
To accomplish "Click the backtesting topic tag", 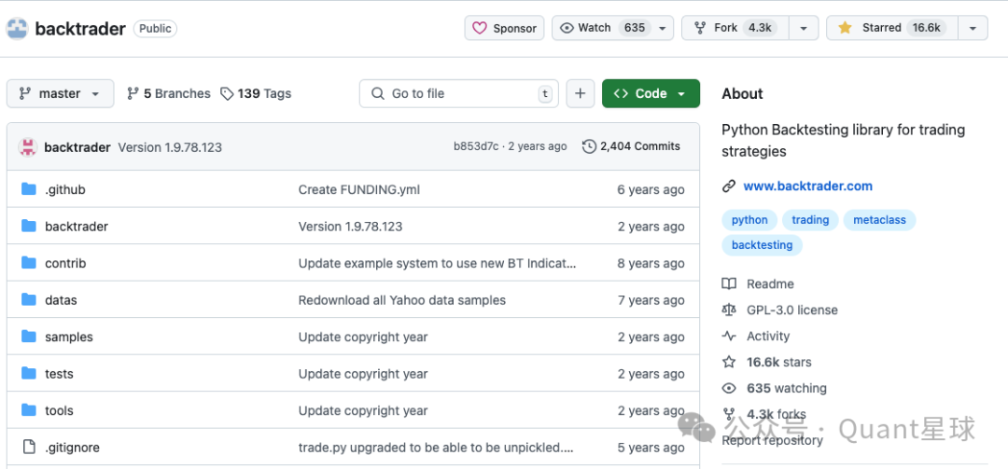I will tap(762, 245).
